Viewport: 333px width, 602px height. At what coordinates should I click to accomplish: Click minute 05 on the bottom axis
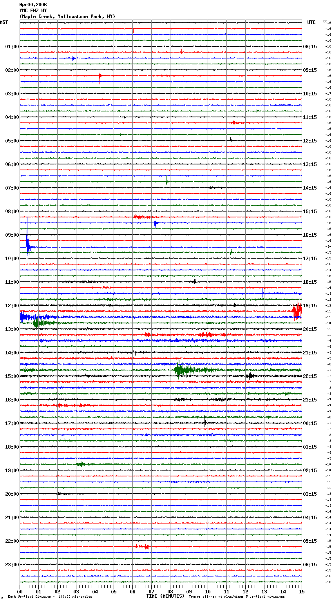click(x=114, y=591)
